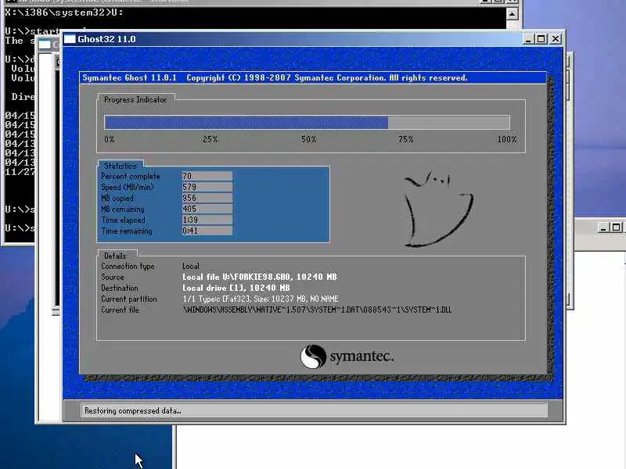Minimize the Ghost32 11.0 window
This screenshot has width=626, height=469.
tap(527, 39)
